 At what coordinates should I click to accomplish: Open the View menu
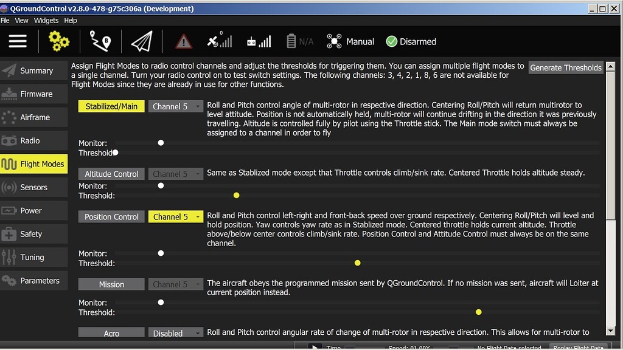click(21, 20)
